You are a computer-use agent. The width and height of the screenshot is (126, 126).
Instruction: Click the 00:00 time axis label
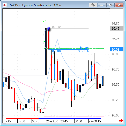pyautogui.click(x=78, y=121)
